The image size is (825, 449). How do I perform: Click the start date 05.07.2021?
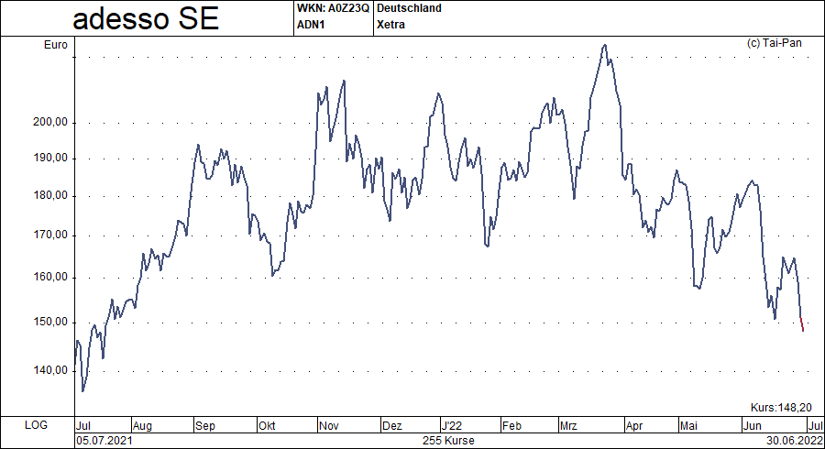pos(104,441)
